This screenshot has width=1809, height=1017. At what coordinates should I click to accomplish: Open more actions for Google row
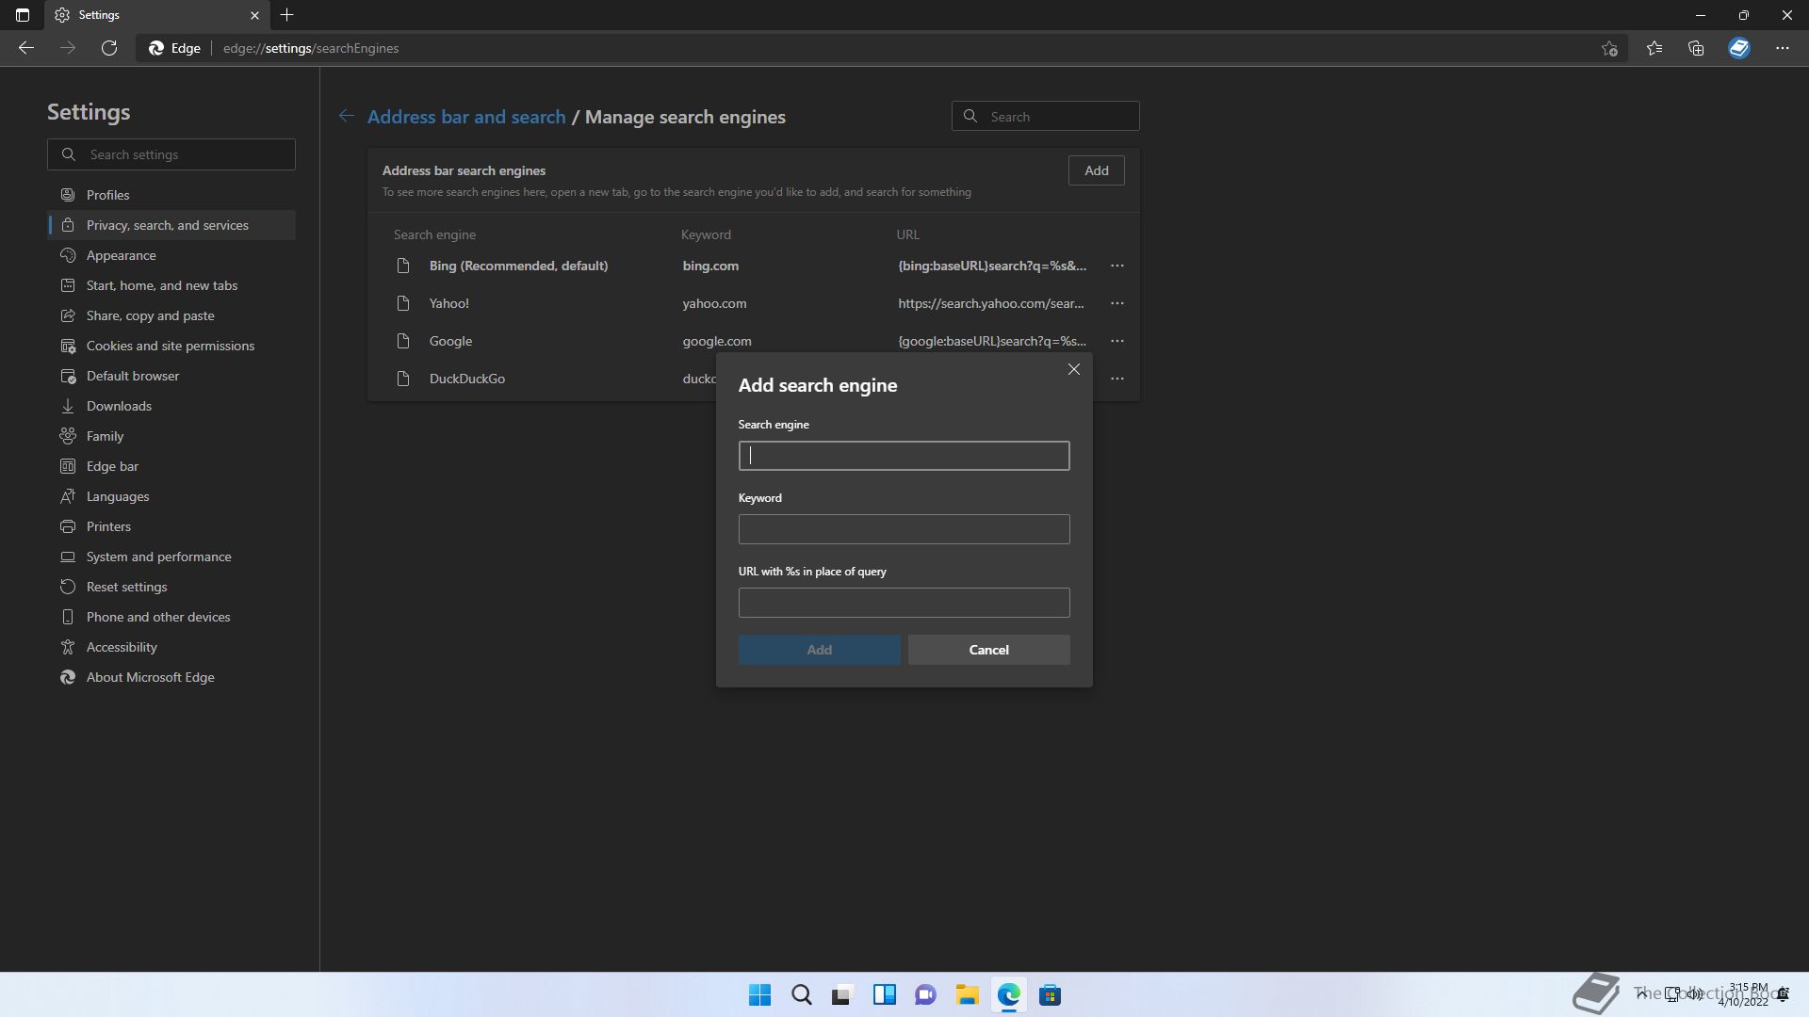point(1117,341)
